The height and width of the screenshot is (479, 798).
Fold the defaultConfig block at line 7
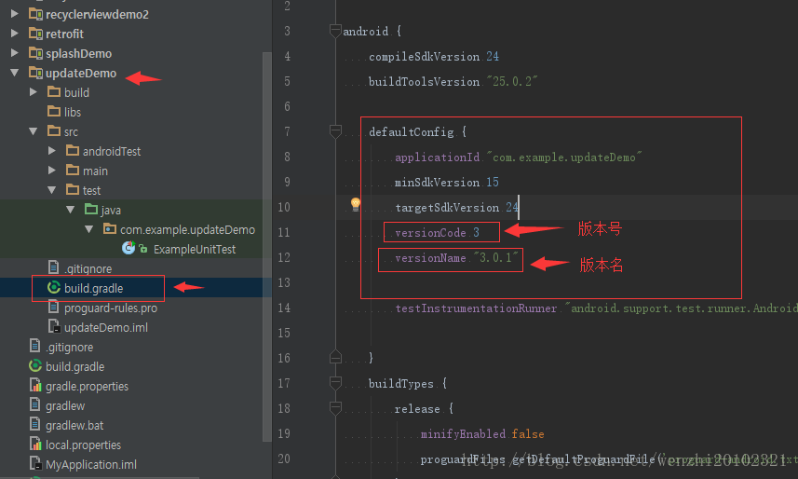click(x=335, y=131)
